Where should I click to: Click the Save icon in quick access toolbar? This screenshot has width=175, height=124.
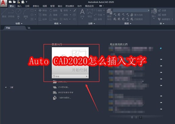19,2
